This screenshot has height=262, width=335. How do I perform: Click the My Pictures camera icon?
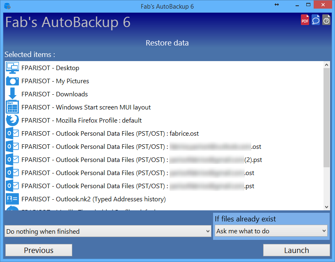12,81
